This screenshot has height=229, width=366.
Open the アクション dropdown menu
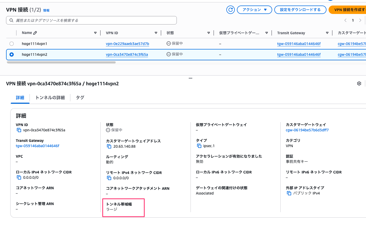254,9
